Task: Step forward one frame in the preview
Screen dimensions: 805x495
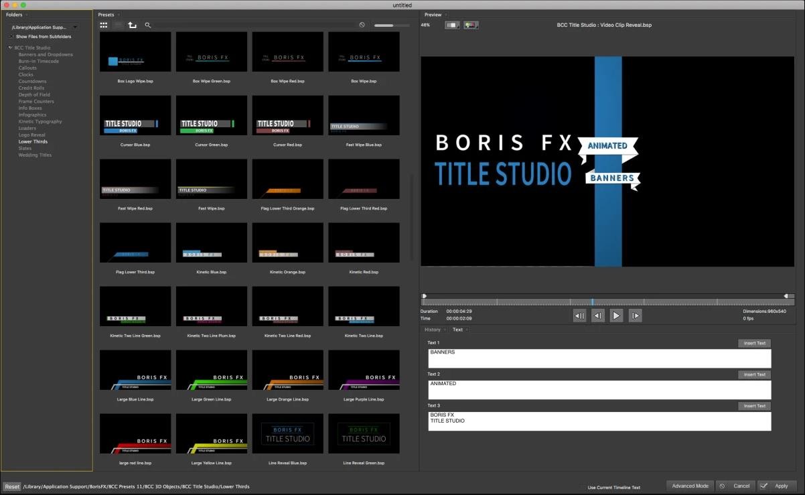Action: click(x=634, y=315)
